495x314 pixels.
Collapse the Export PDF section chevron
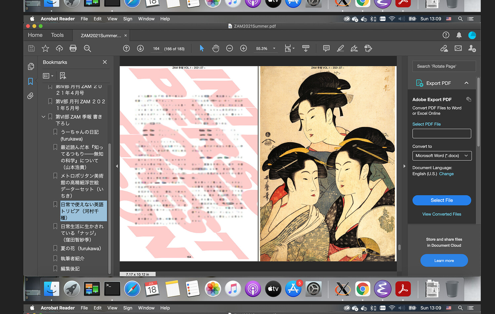click(467, 83)
